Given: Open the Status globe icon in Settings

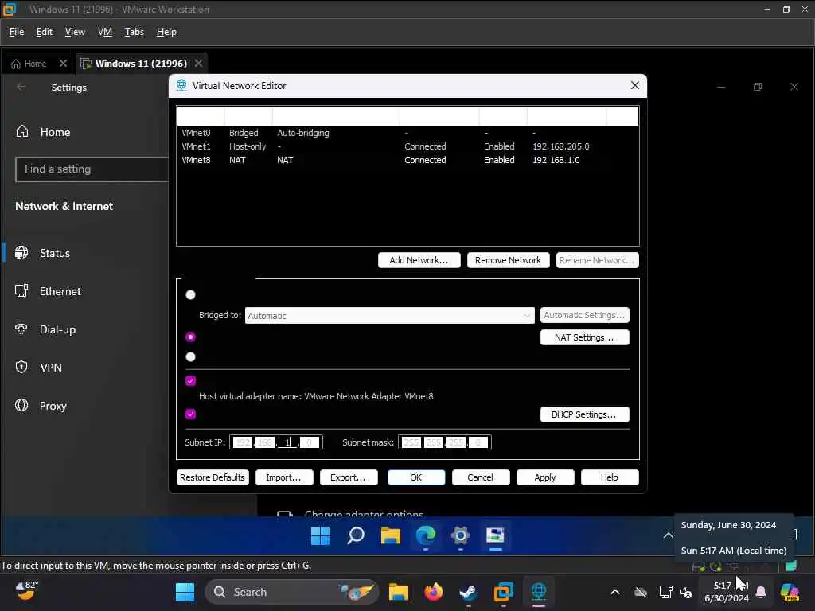Looking at the screenshot, I should tap(21, 252).
